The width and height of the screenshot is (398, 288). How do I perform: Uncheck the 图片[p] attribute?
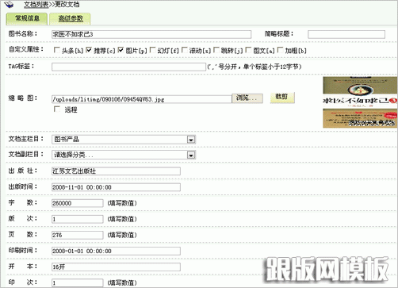click(121, 50)
